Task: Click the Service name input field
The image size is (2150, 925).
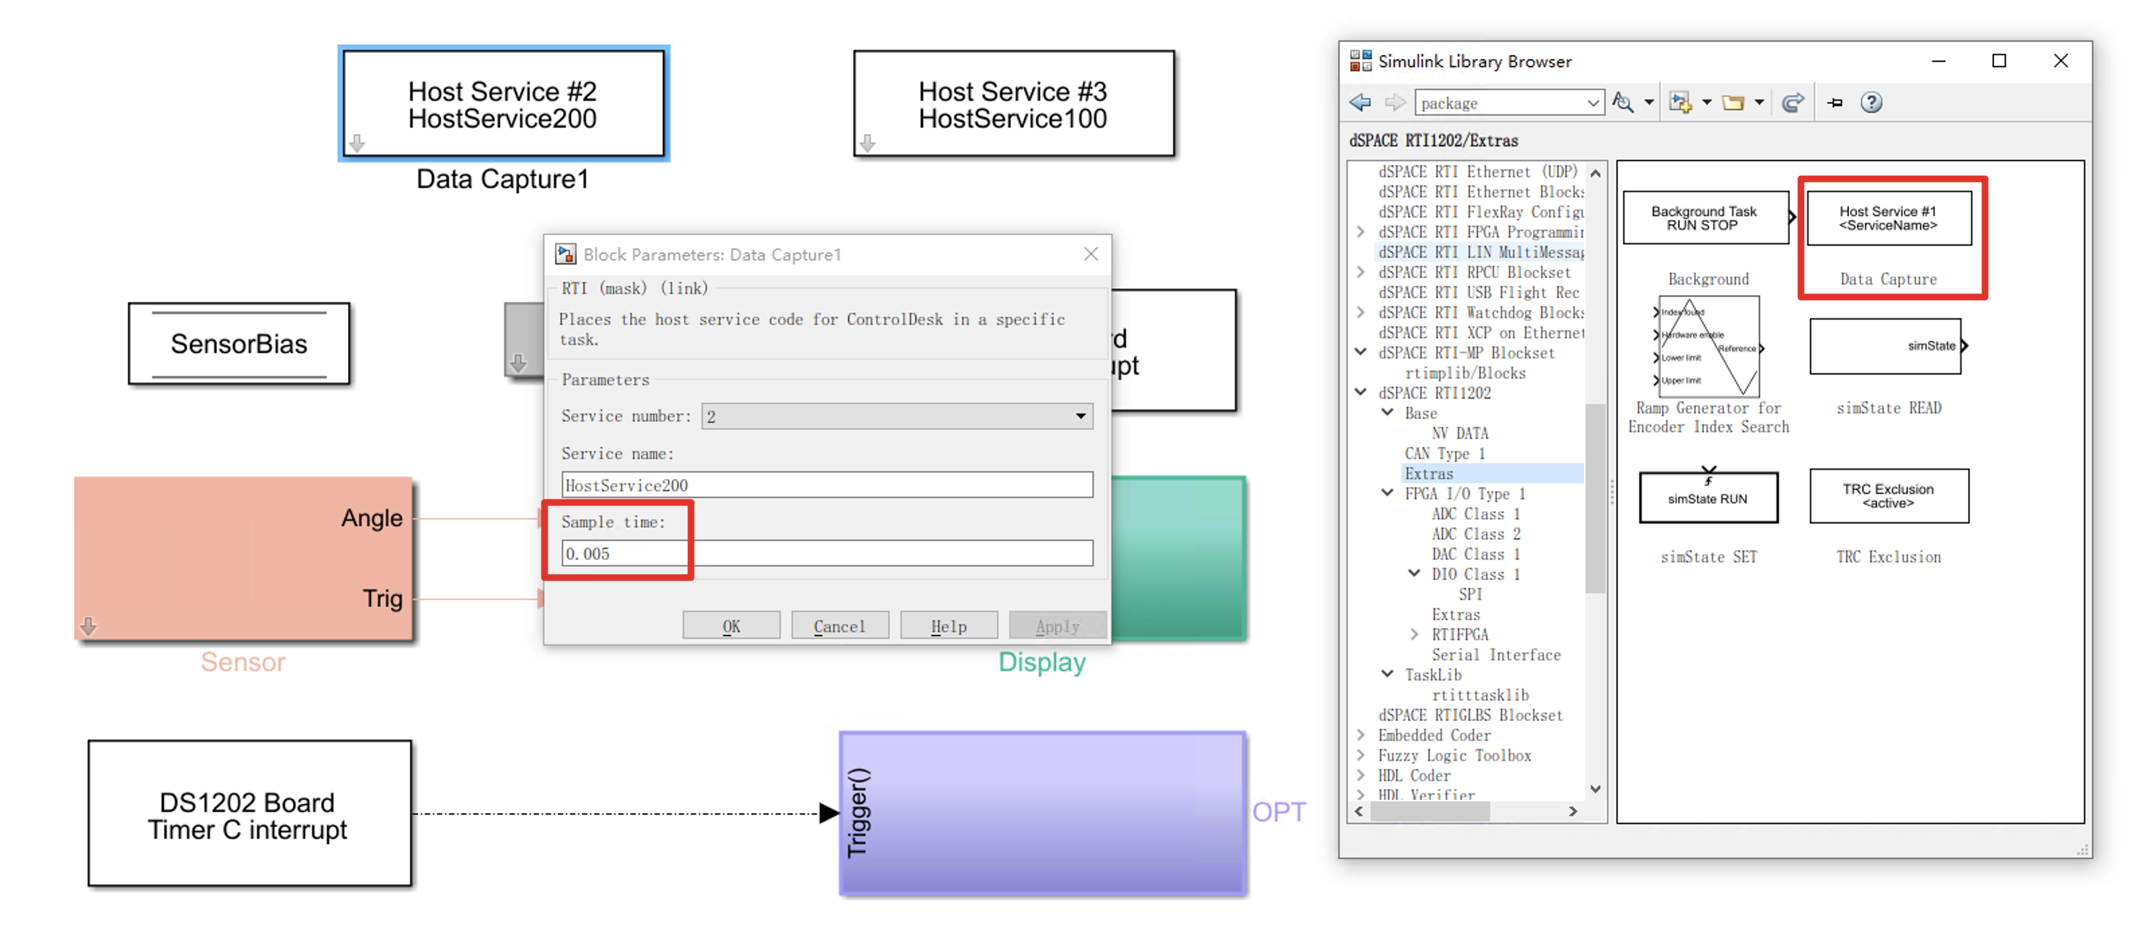Action: pyautogui.click(x=826, y=485)
